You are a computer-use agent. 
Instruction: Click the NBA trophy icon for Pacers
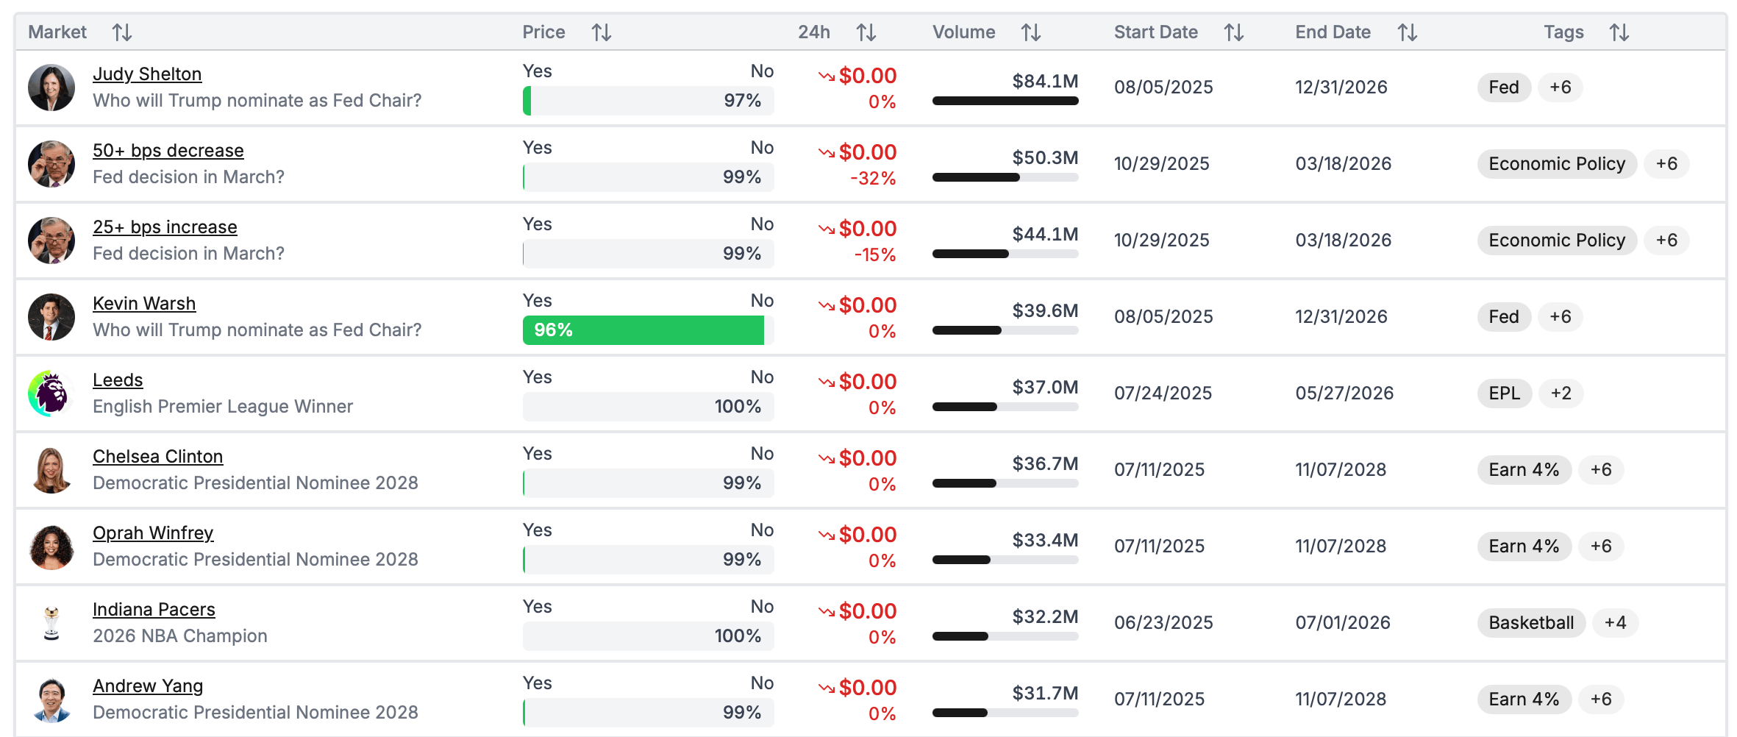tap(51, 623)
